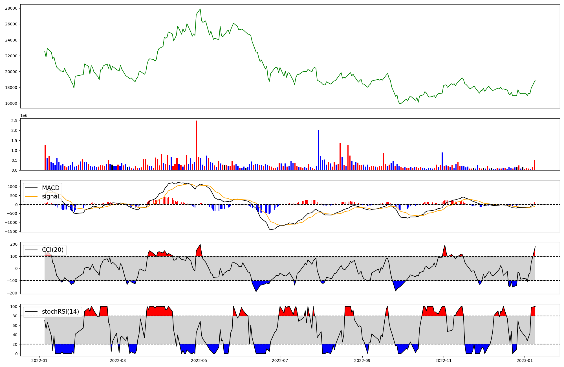Click the 28000 price axis tick label
This screenshot has height=367, width=564.
click(x=11, y=8)
